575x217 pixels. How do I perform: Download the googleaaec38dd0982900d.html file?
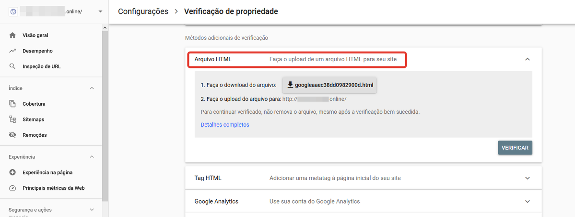coord(329,85)
